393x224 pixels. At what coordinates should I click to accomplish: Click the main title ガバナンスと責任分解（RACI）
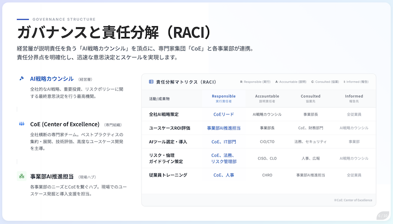point(115,32)
